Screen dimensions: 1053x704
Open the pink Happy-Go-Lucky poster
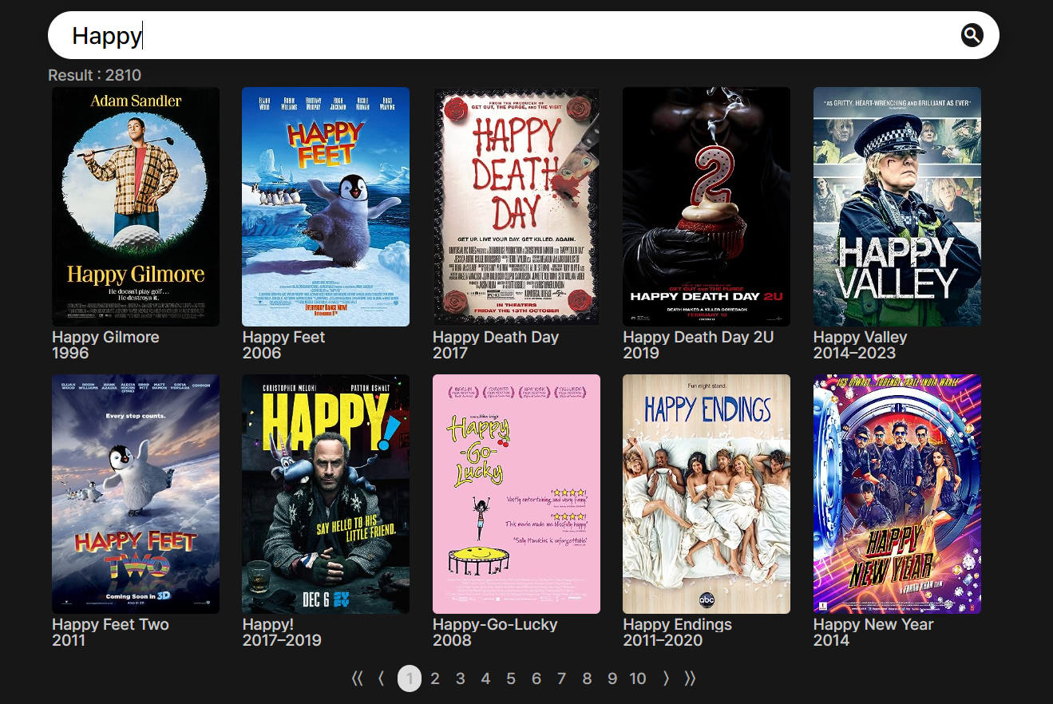pyautogui.click(x=517, y=494)
